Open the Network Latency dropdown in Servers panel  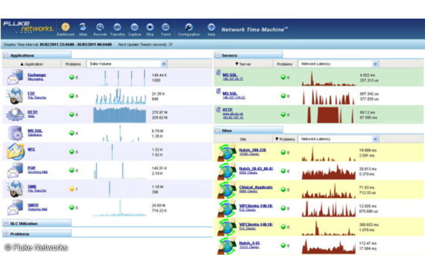[375, 64]
